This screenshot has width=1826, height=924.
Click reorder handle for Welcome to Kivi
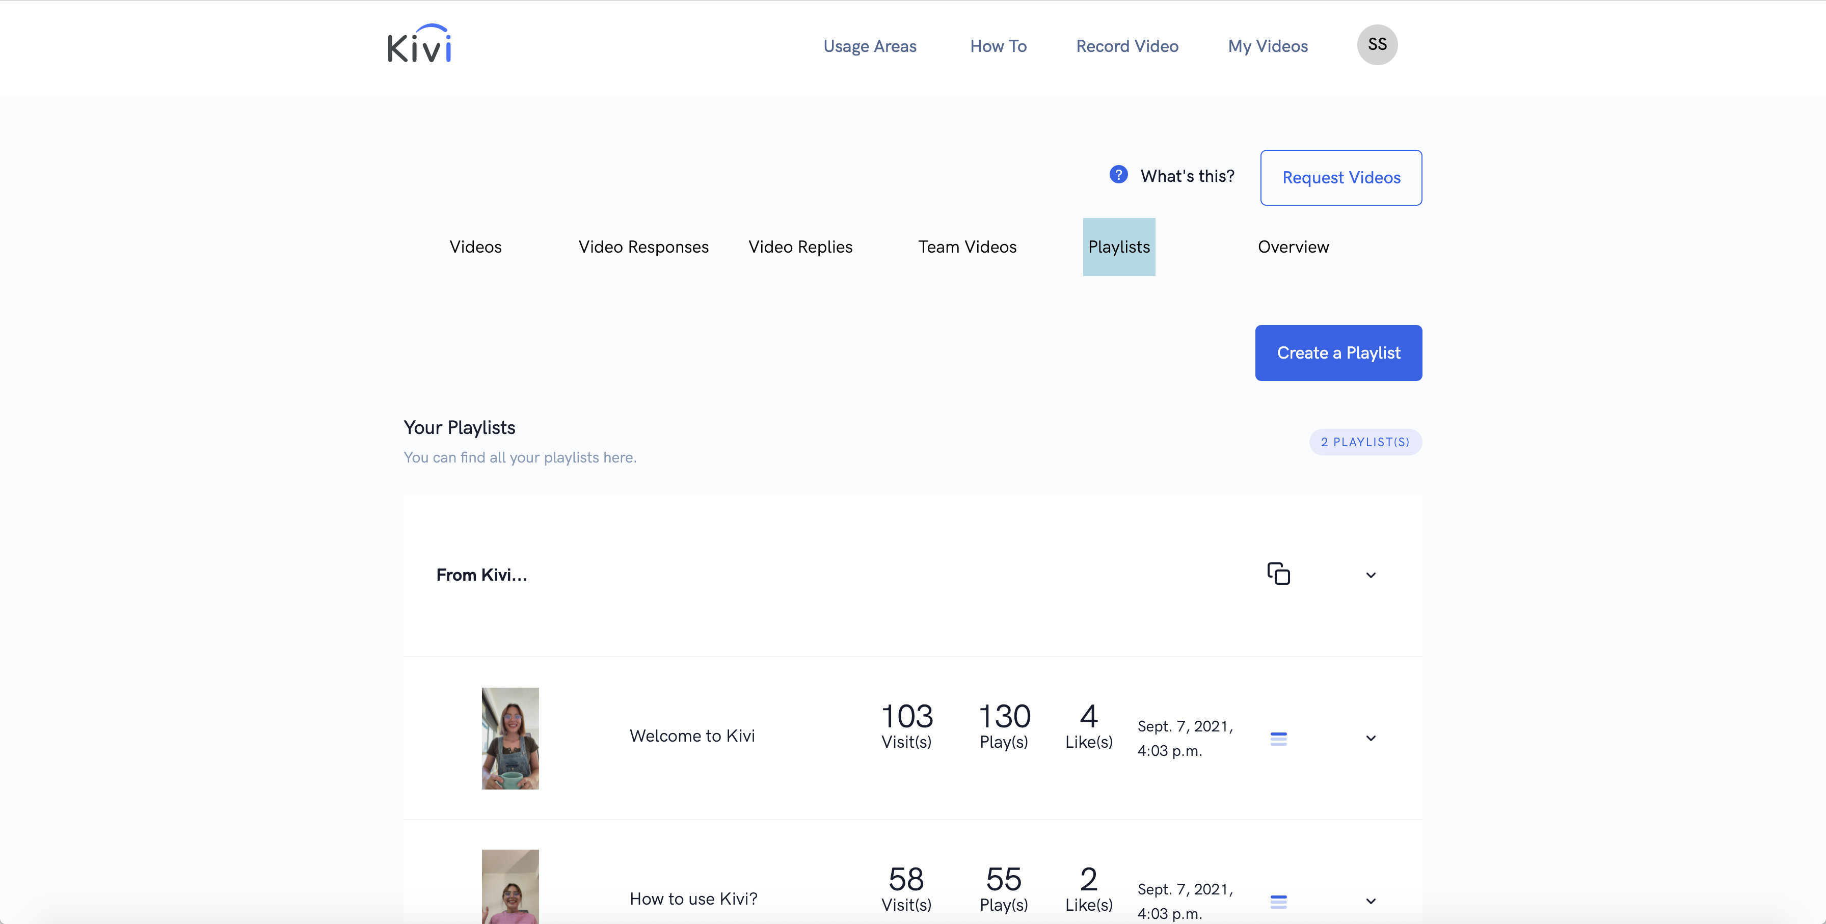click(x=1278, y=739)
